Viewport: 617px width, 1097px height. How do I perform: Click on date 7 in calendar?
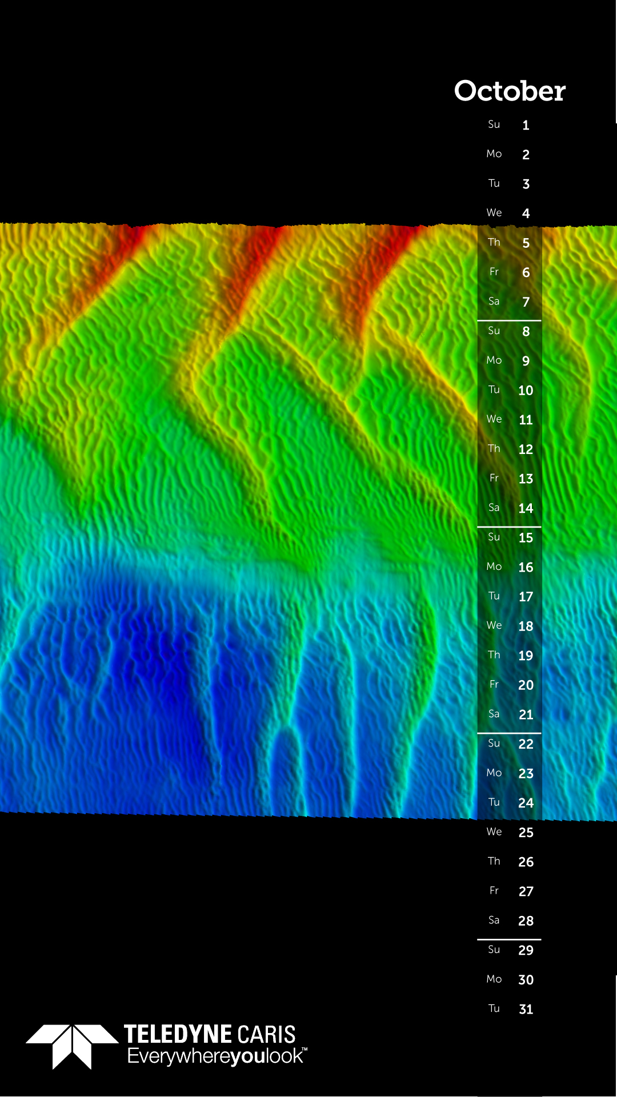tap(526, 302)
